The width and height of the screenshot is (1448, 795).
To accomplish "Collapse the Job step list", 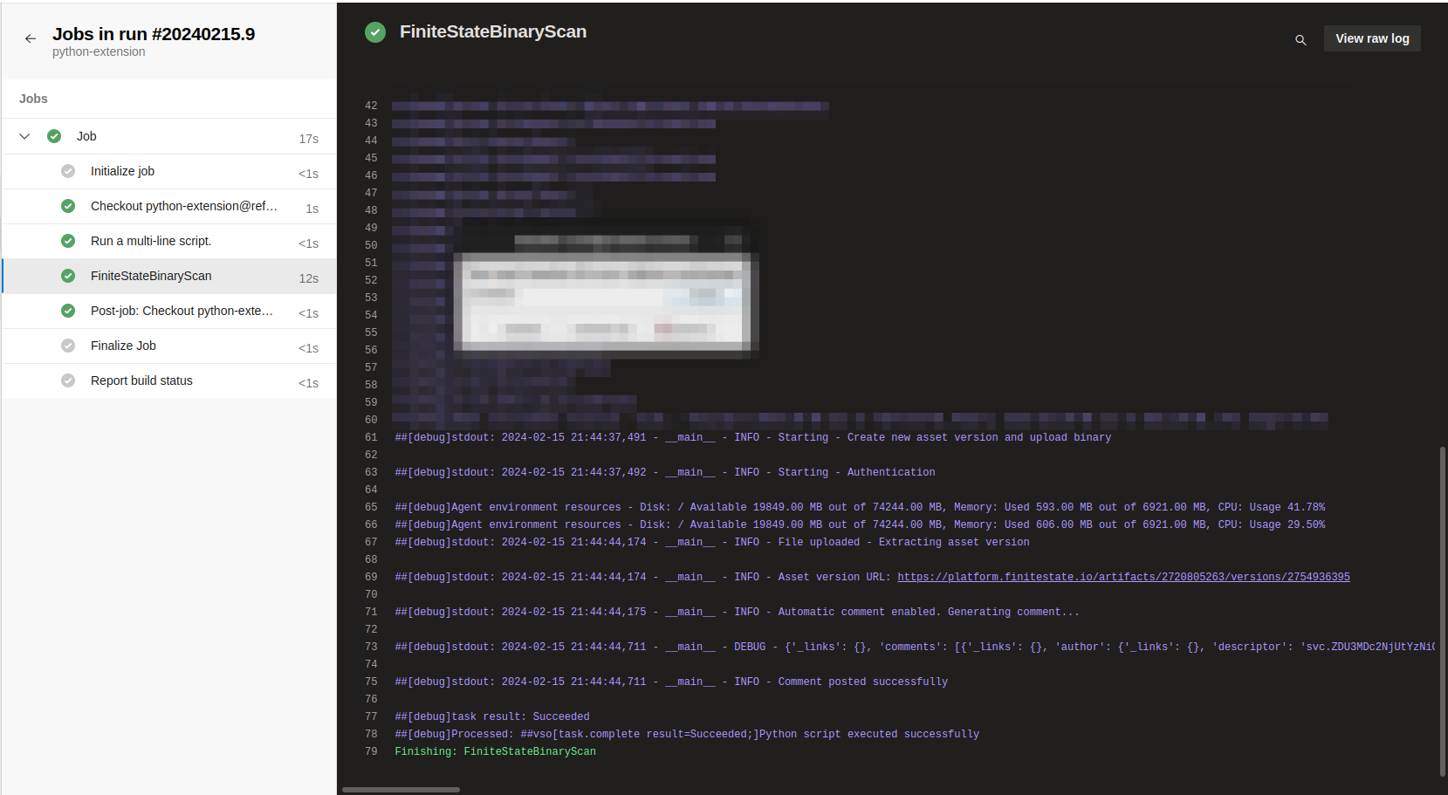I will point(24,136).
